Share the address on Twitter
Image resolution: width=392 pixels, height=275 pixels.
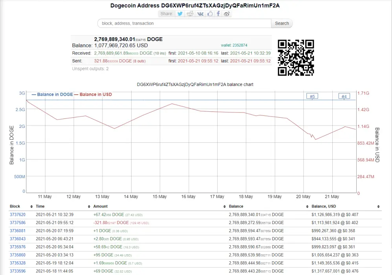[180, 14]
